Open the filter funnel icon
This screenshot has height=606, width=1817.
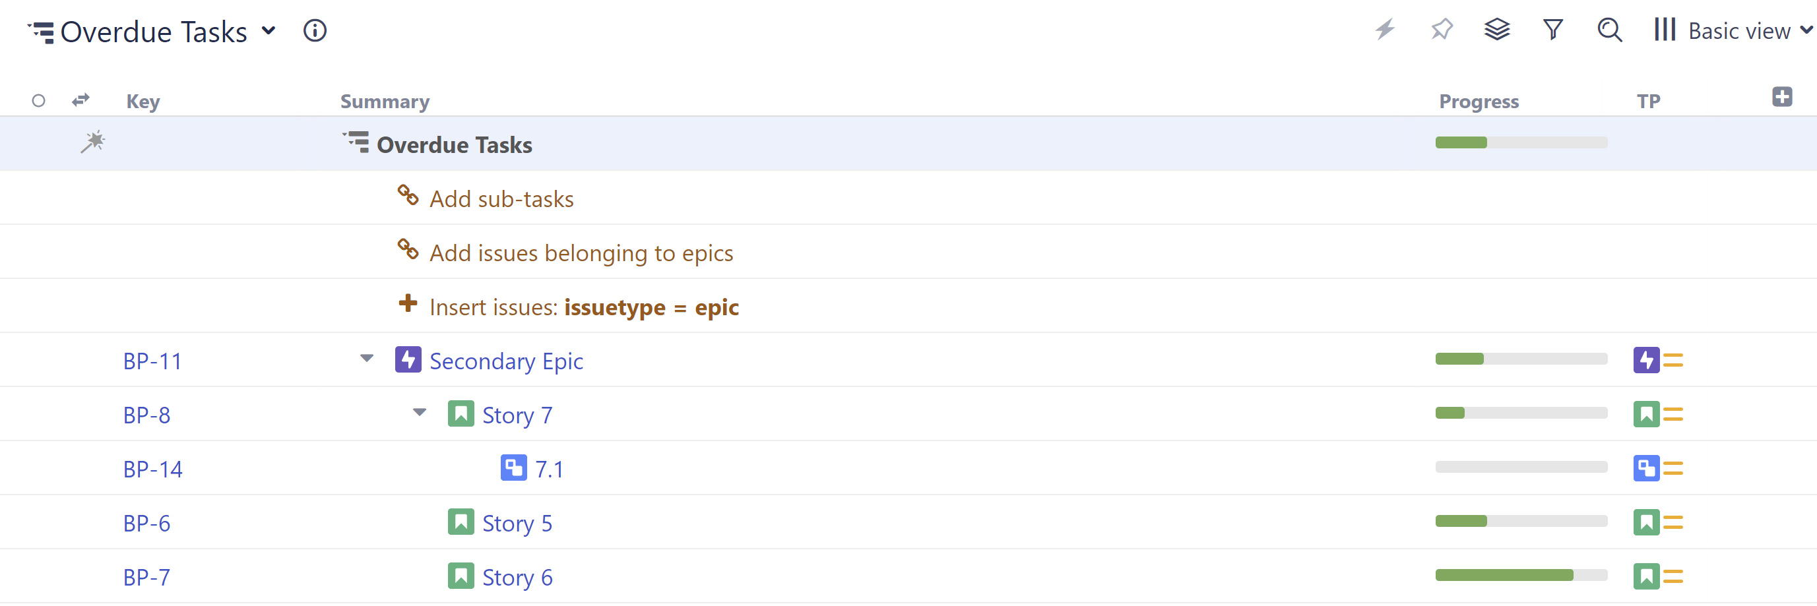coord(1552,30)
